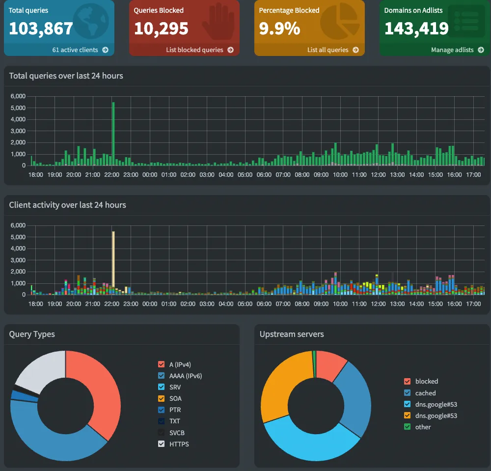Toggle the light blue dns.google#53 legend checkbox
This screenshot has height=471, width=491.
[x=407, y=404]
